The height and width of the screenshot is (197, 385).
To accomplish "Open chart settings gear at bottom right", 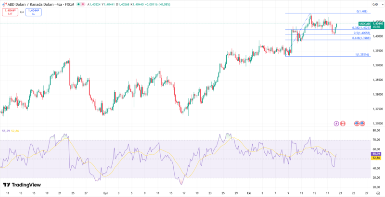I will [378, 192].
